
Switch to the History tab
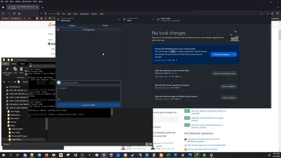tap(105, 25)
